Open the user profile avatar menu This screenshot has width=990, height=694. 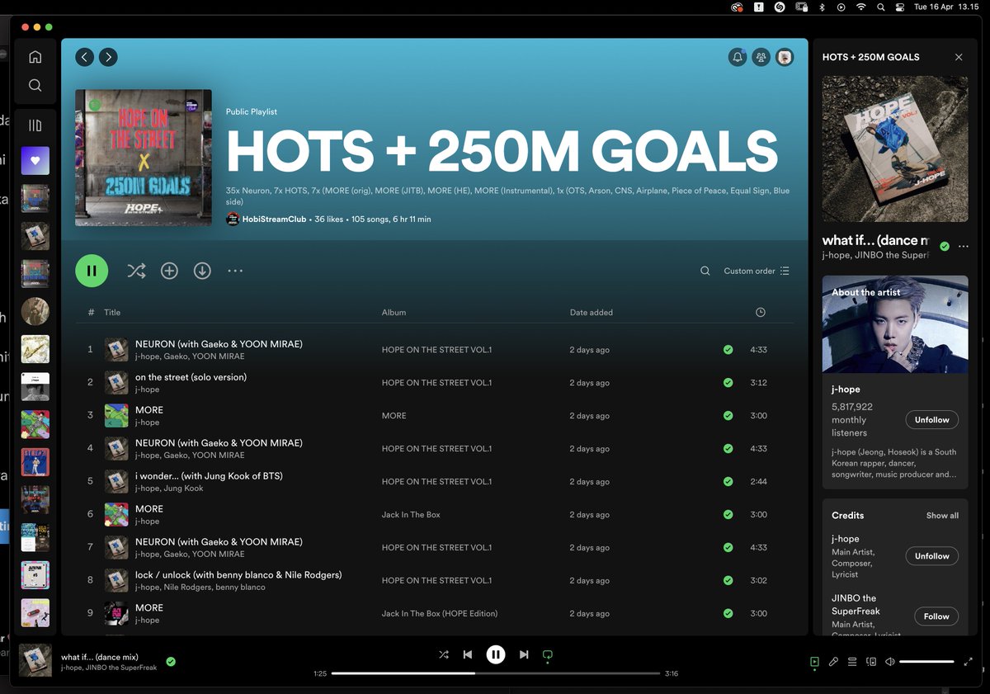pos(785,57)
